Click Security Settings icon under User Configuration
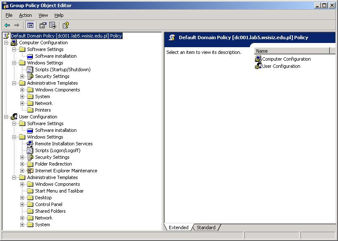 (30, 157)
